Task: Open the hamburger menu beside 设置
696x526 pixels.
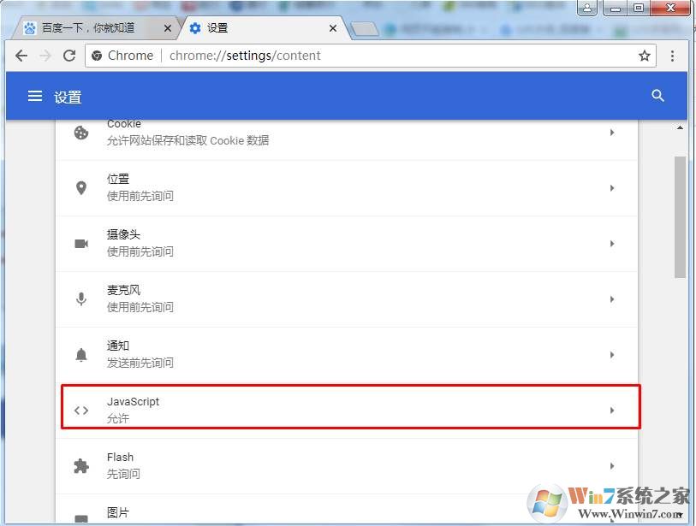Action: (35, 97)
